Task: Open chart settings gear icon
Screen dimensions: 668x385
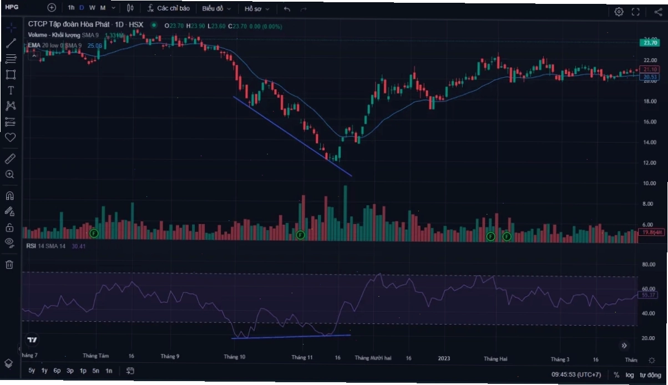Action: tap(619, 12)
